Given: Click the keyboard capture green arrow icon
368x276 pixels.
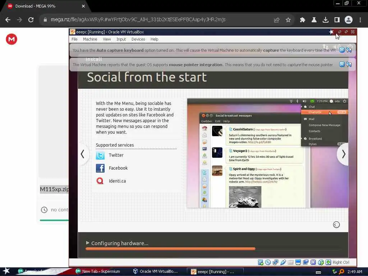Looking at the screenshot, I should (328, 262).
